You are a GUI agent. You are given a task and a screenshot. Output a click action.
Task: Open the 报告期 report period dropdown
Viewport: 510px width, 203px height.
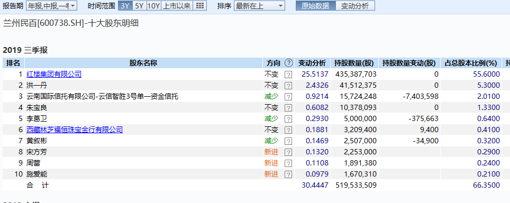click(51, 6)
